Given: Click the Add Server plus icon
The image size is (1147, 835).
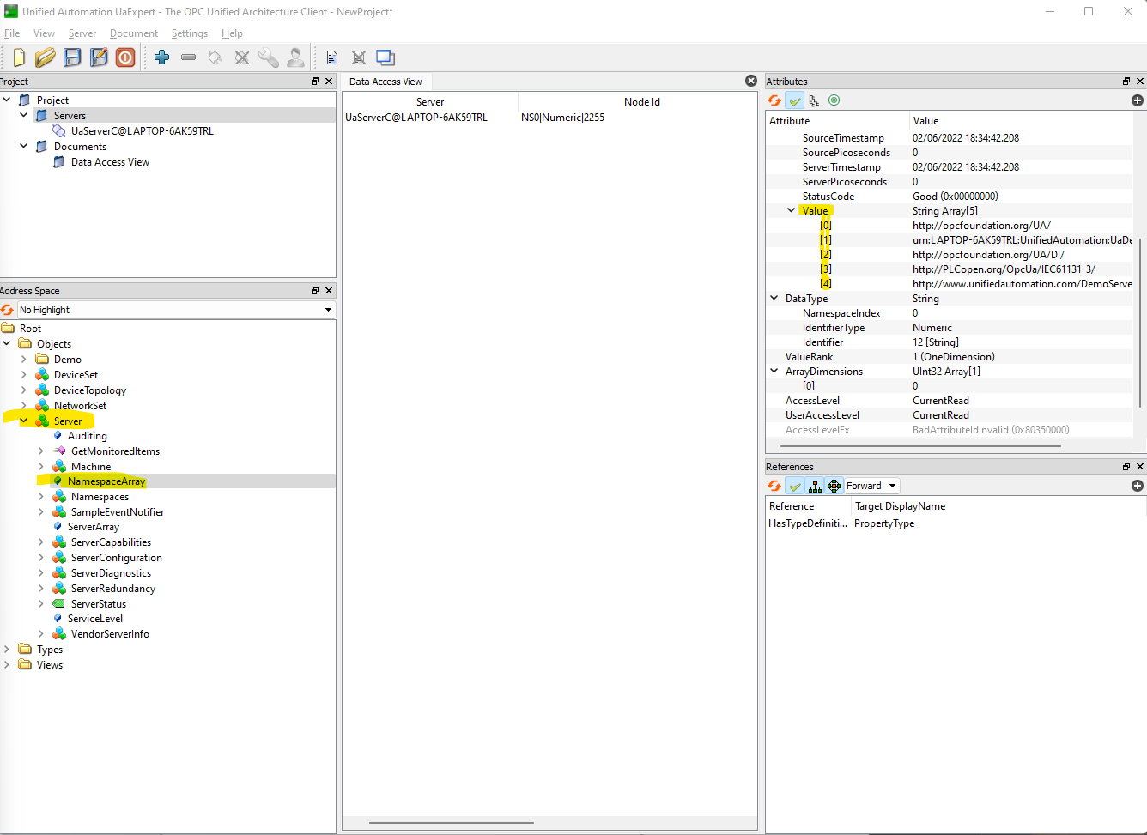Looking at the screenshot, I should click(x=161, y=57).
